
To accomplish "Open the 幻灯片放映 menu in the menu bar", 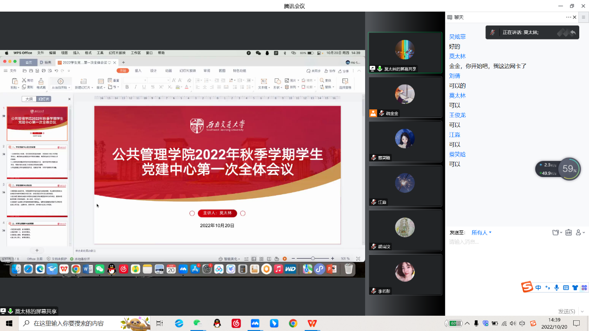I will click(x=117, y=53).
